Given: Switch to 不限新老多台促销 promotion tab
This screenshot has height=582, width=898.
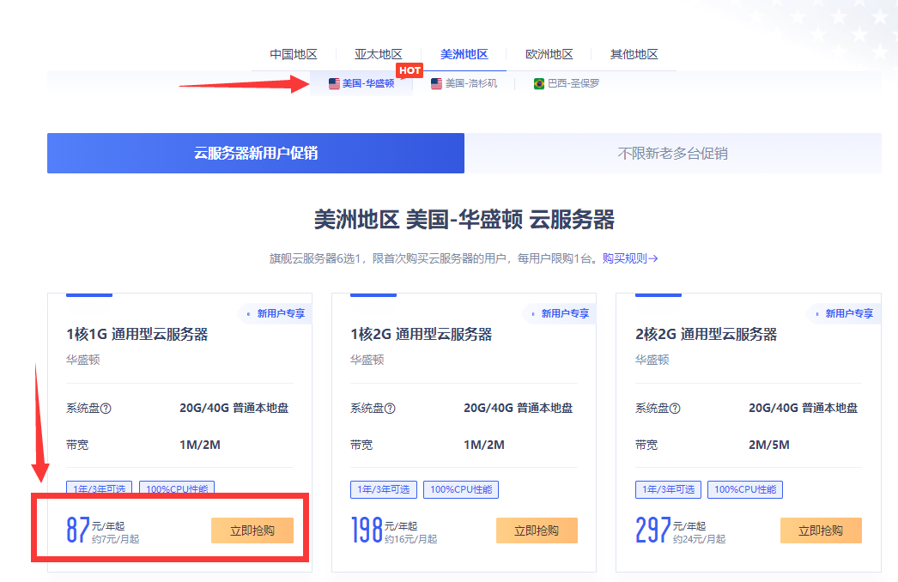Looking at the screenshot, I should tap(672, 154).
